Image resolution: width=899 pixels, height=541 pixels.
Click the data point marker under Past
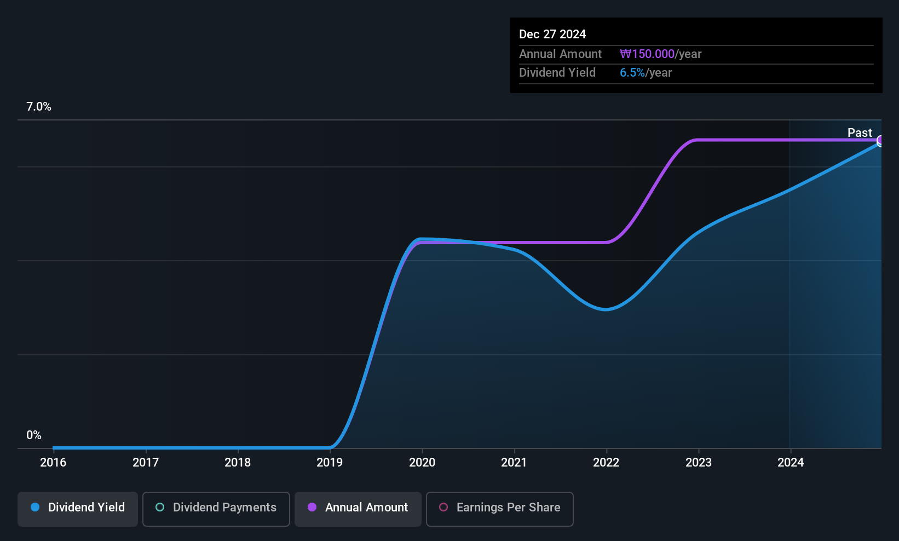(x=880, y=141)
